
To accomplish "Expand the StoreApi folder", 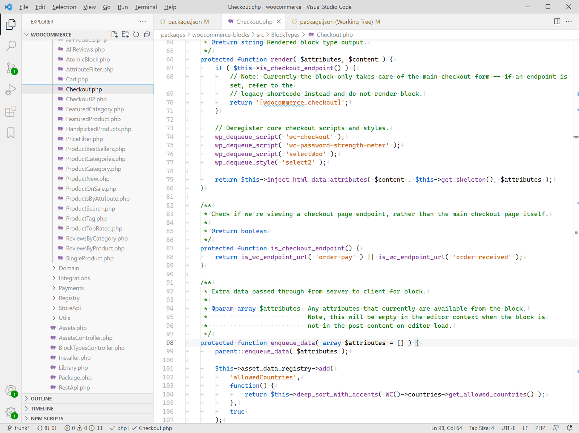I will tap(69, 308).
